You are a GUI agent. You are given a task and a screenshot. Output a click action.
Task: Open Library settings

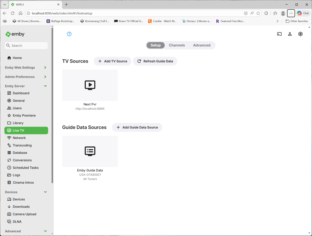click(x=26, y=123)
